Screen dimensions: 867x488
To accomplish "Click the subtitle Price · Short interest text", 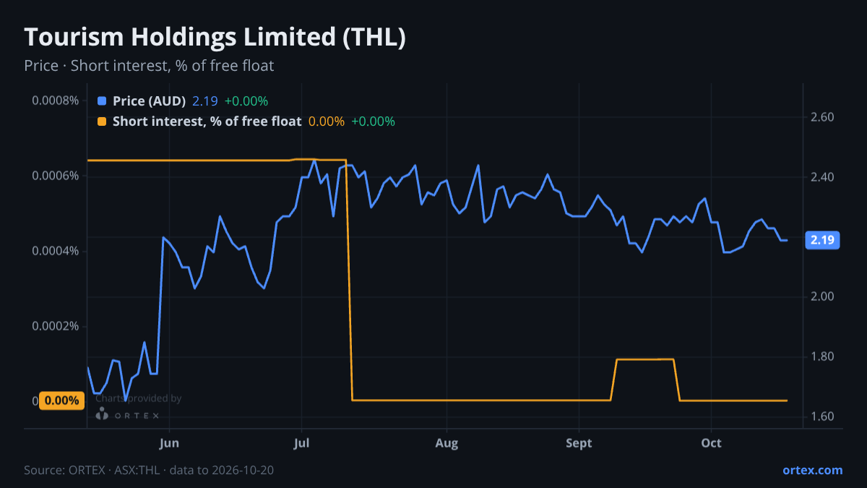I will (x=149, y=66).
